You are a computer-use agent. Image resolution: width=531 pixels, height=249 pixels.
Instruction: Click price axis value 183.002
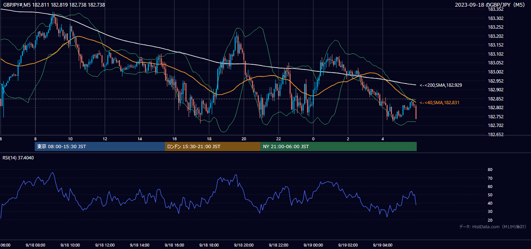(x=495, y=72)
